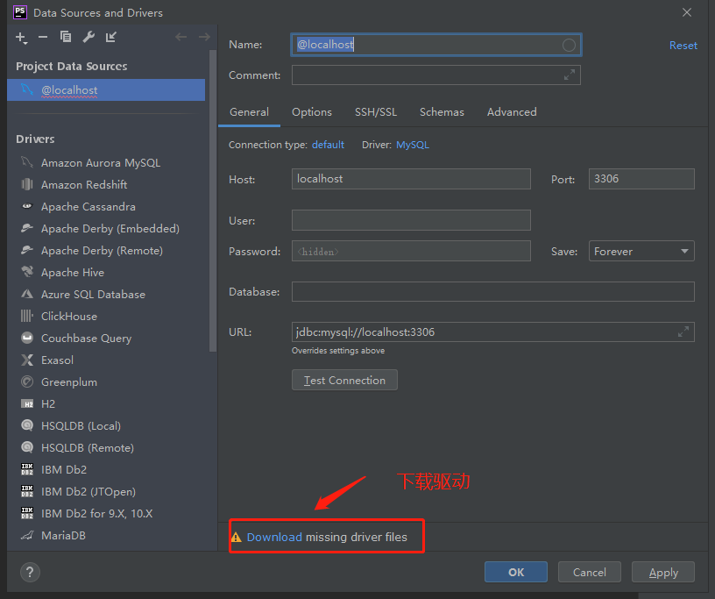Close the Data Sources and Drivers dialog
The image size is (715, 599).
tap(687, 12)
